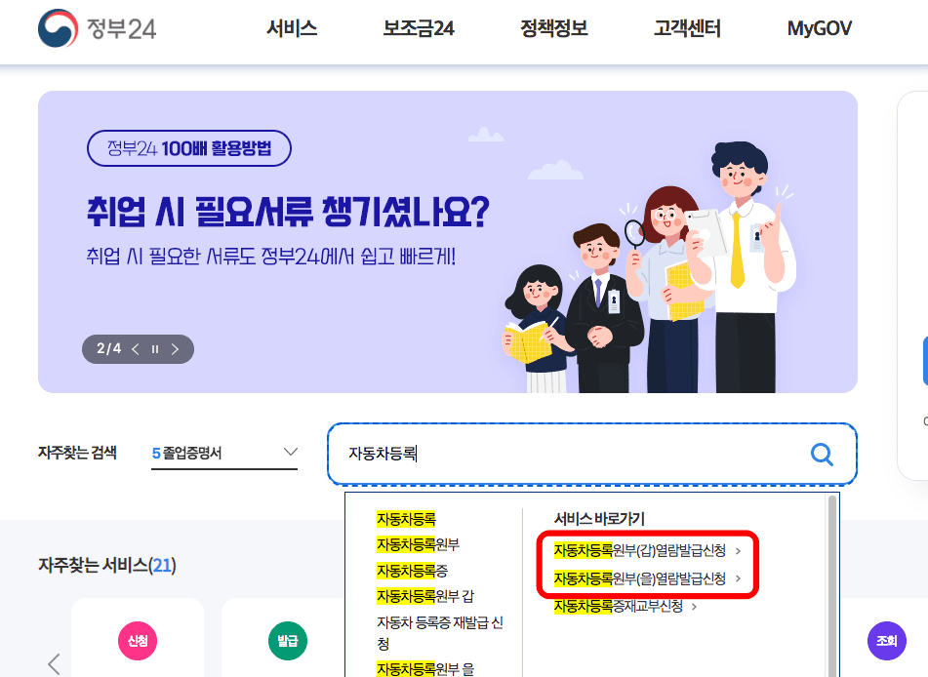
Task: Click the 5 졸업증명서 frequent search term
Action: point(186,453)
